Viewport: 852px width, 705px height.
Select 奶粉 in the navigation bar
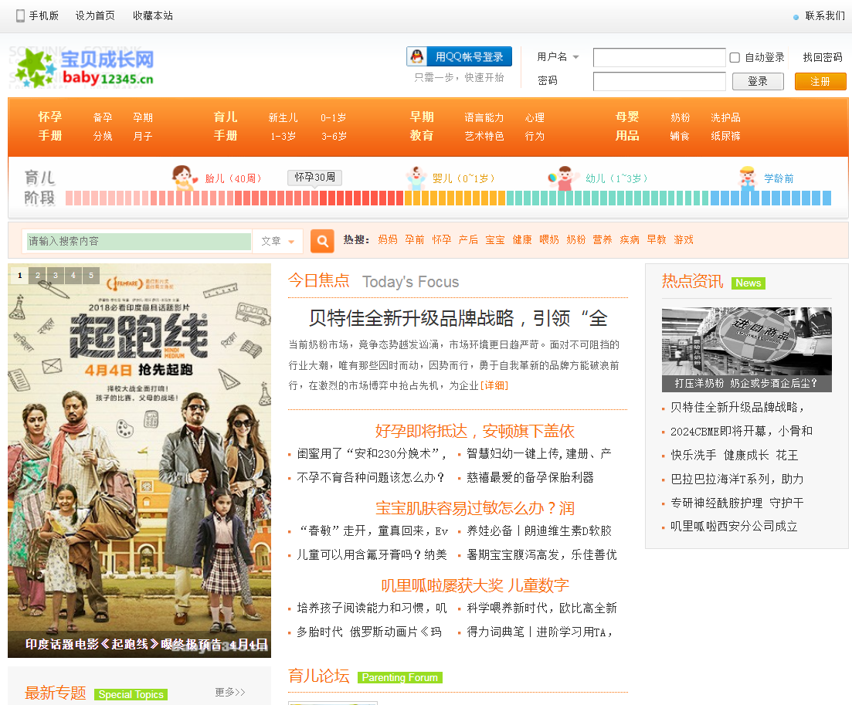point(680,117)
